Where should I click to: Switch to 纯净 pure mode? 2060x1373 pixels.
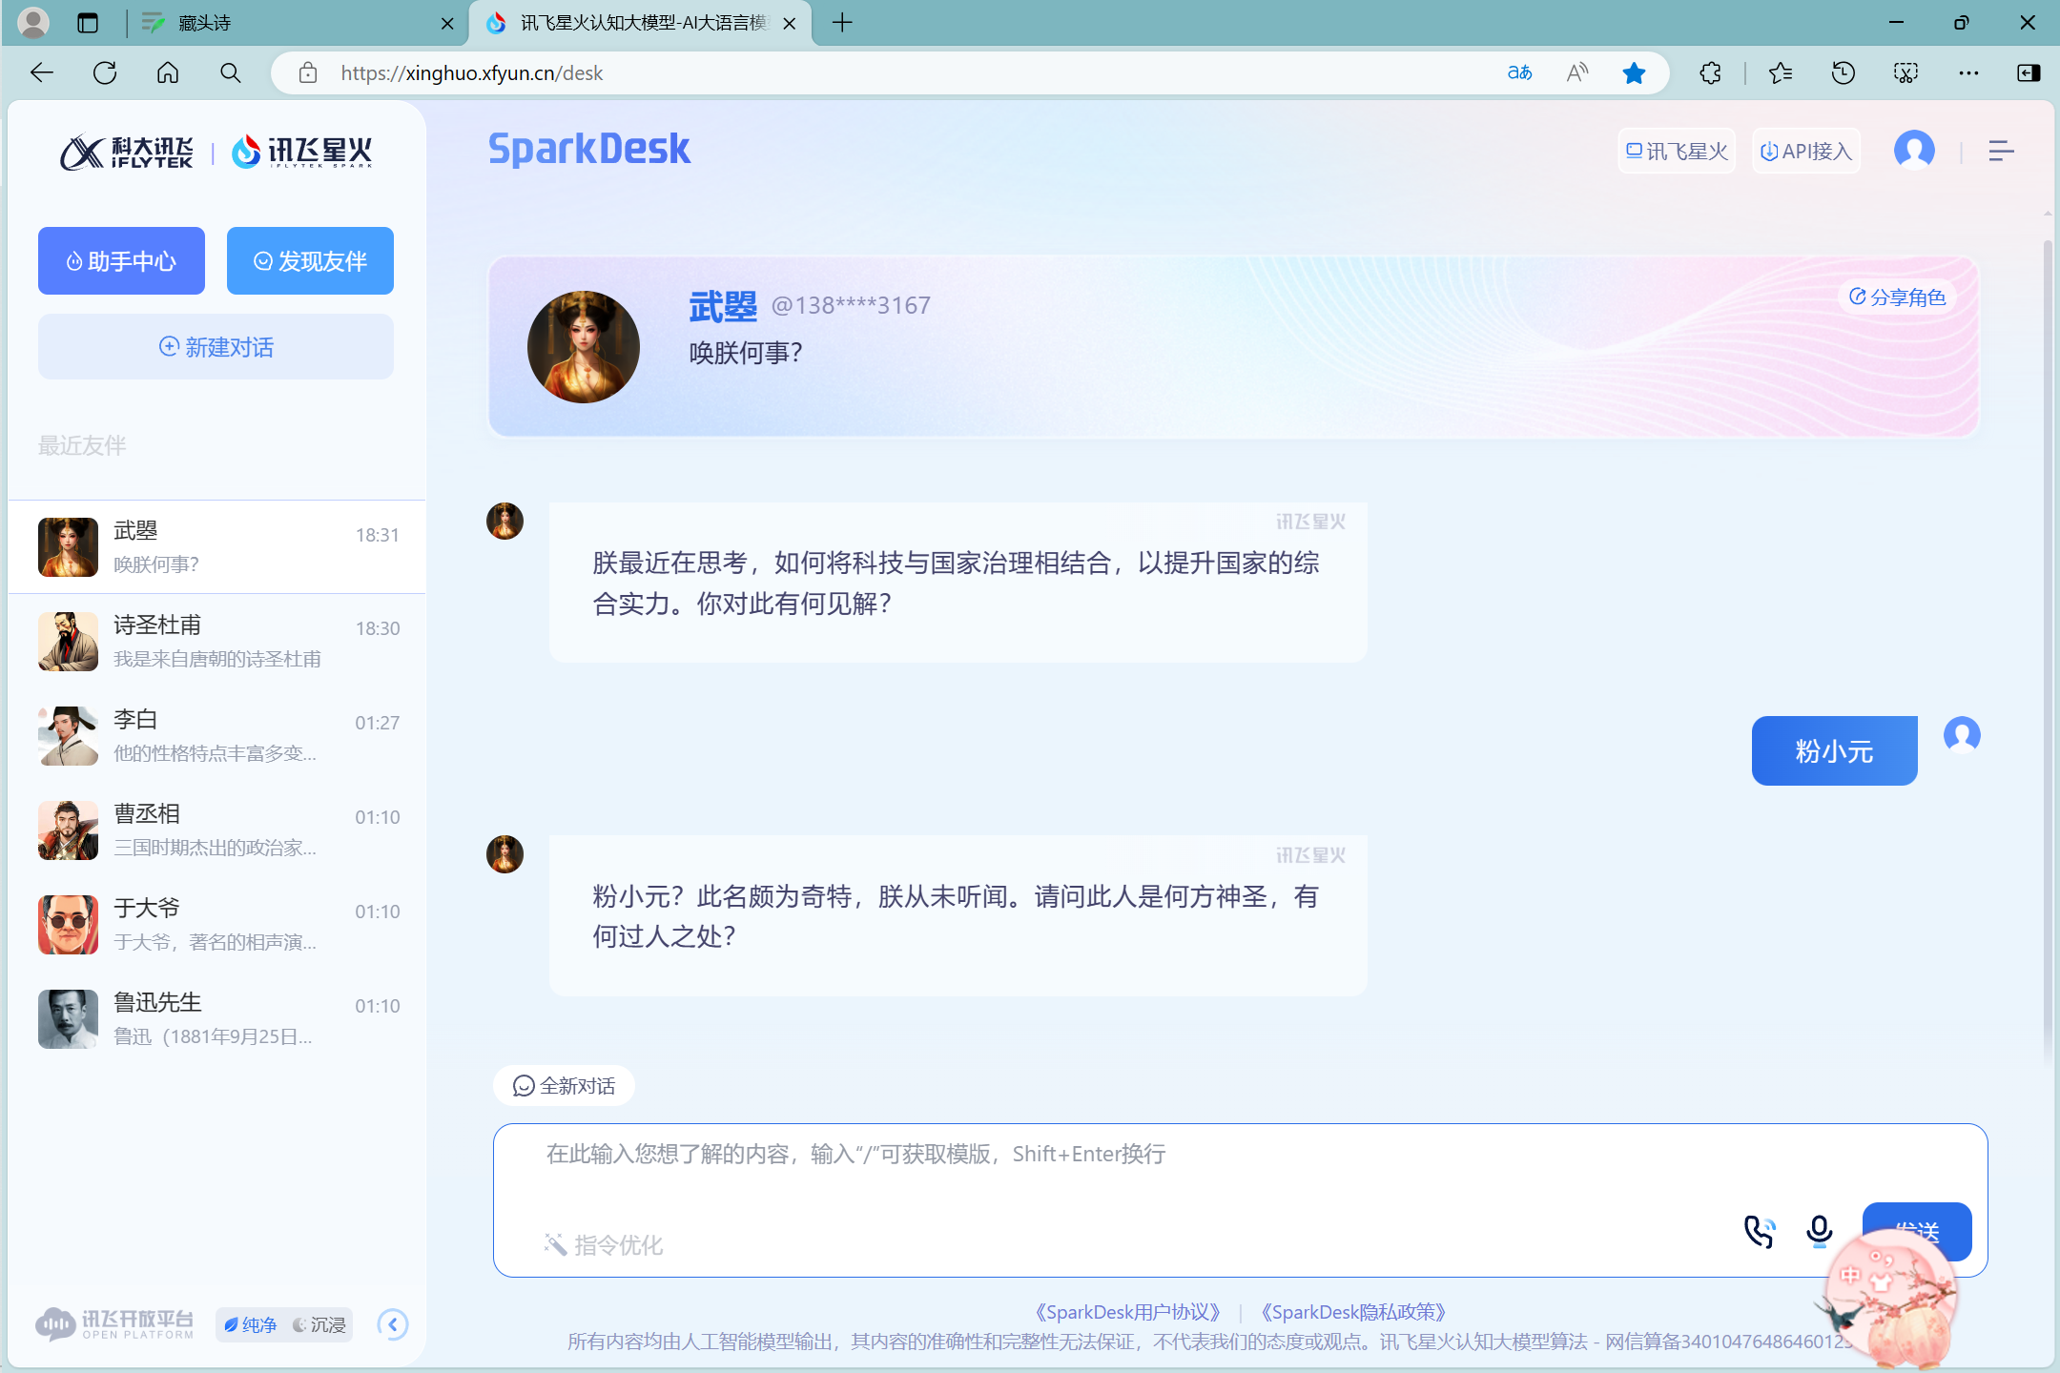coord(250,1324)
